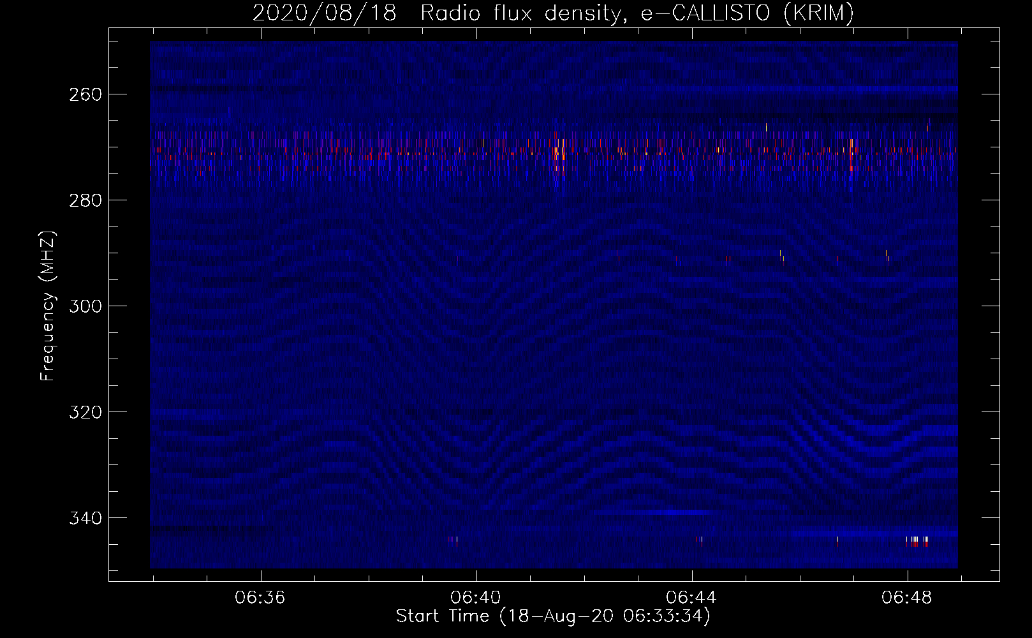
Task: Click the 06:36 time tick label
Action: (260, 598)
